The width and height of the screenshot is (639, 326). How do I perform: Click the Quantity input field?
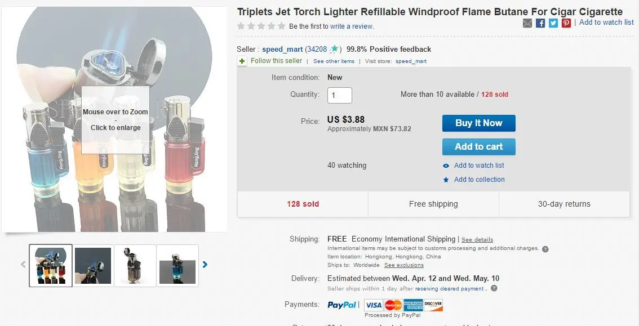pyautogui.click(x=339, y=95)
